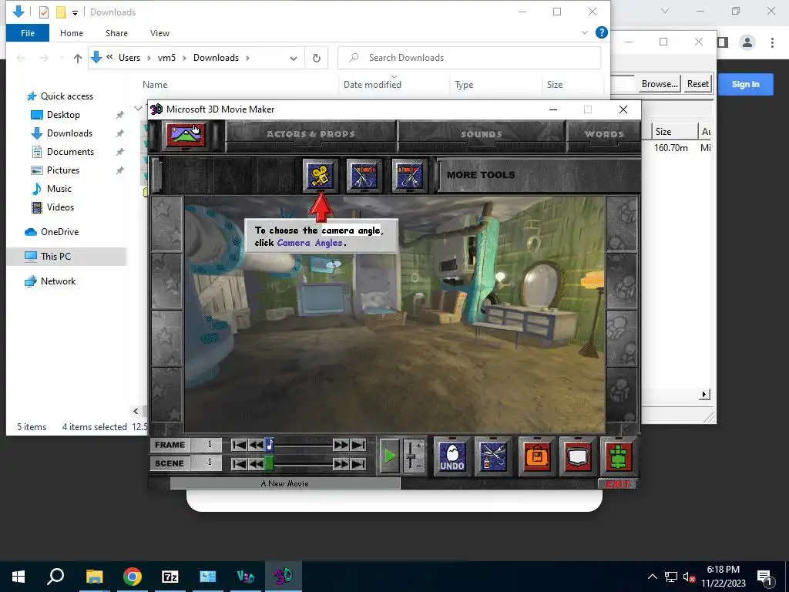Collapse the file group chevron
Screen dimensions: 789x592
point(138,108)
